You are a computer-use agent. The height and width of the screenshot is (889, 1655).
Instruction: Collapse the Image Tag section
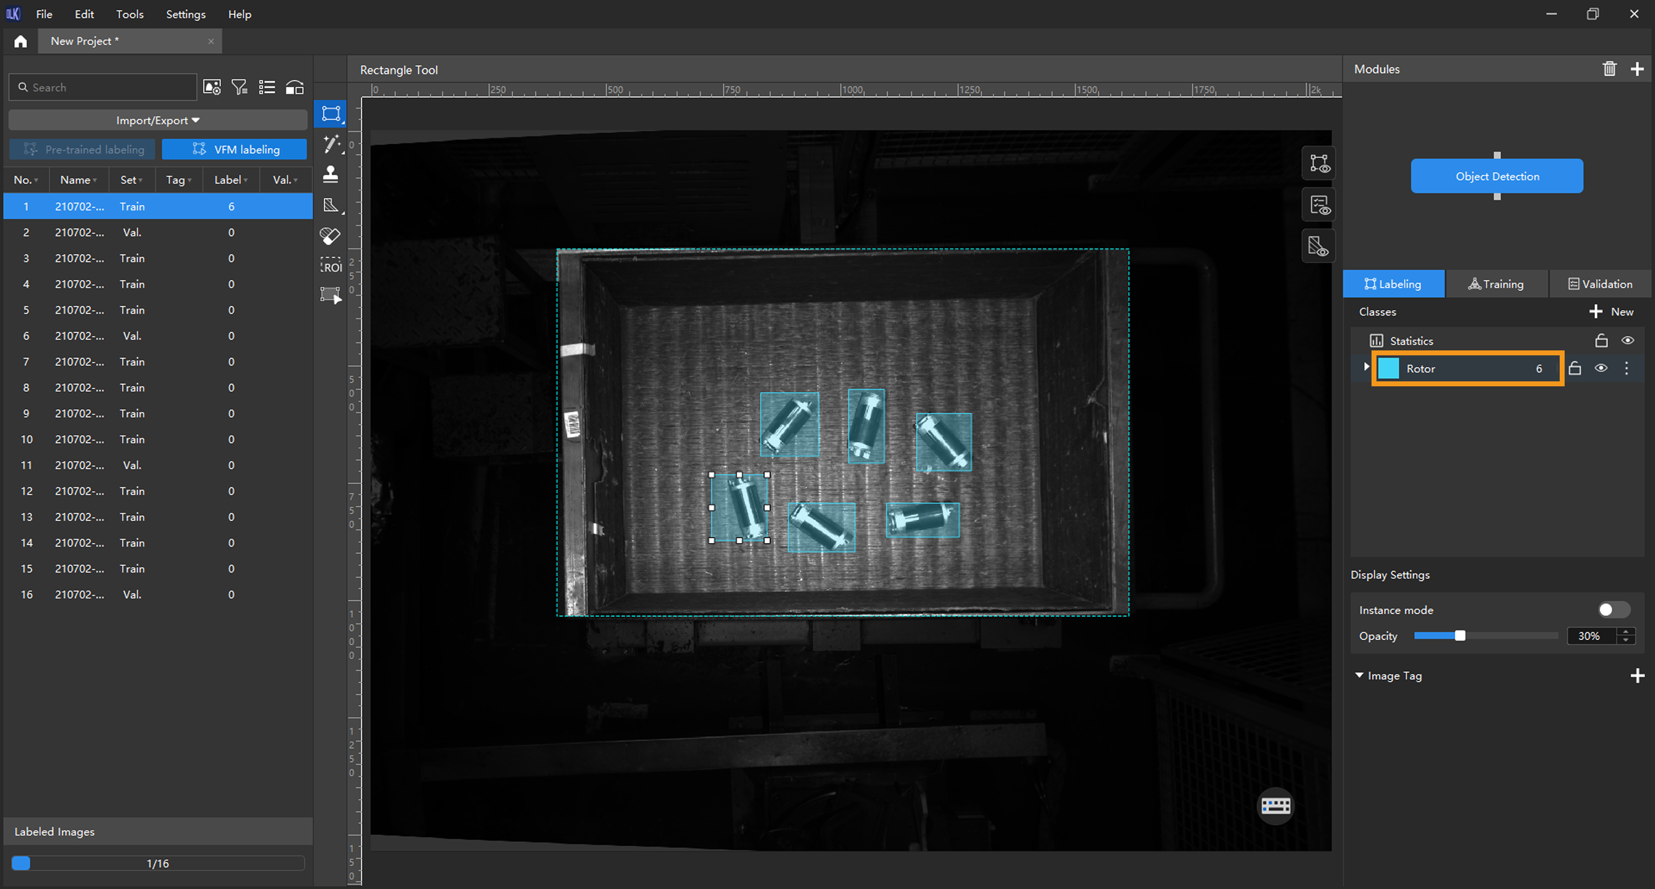(1359, 675)
